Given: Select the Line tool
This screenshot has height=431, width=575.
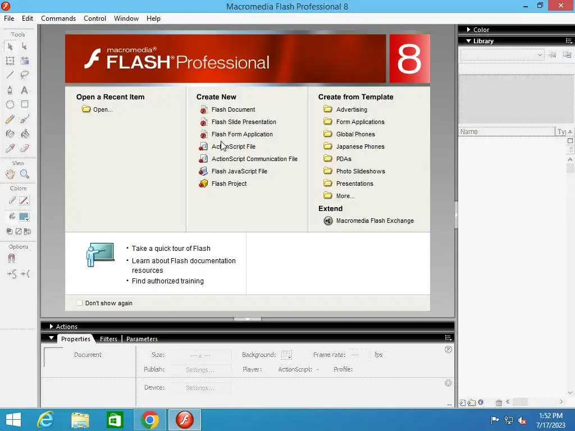Looking at the screenshot, I should 10,75.
